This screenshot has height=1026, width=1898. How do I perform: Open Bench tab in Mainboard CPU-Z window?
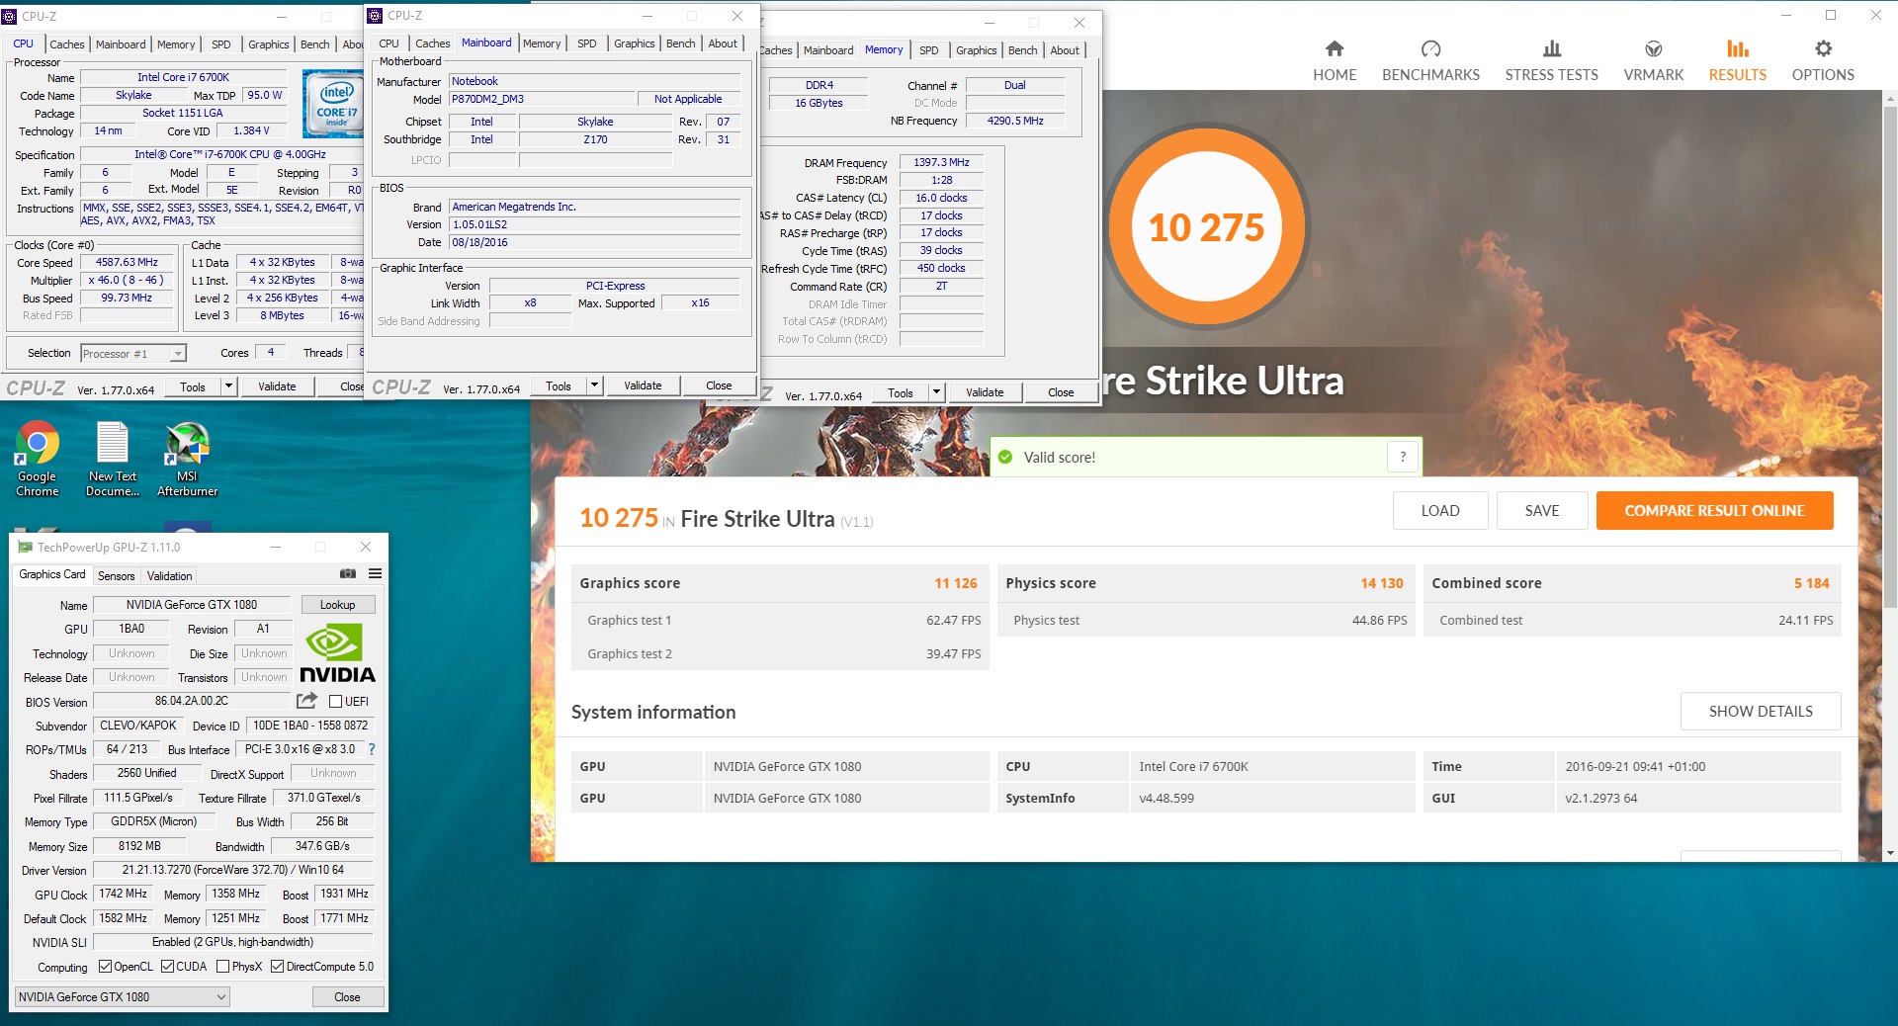point(680,43)
